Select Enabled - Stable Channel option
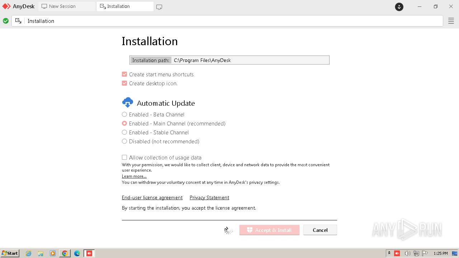 coord(124,132)
